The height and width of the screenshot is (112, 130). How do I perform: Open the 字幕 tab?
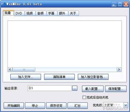click(52, 13)
